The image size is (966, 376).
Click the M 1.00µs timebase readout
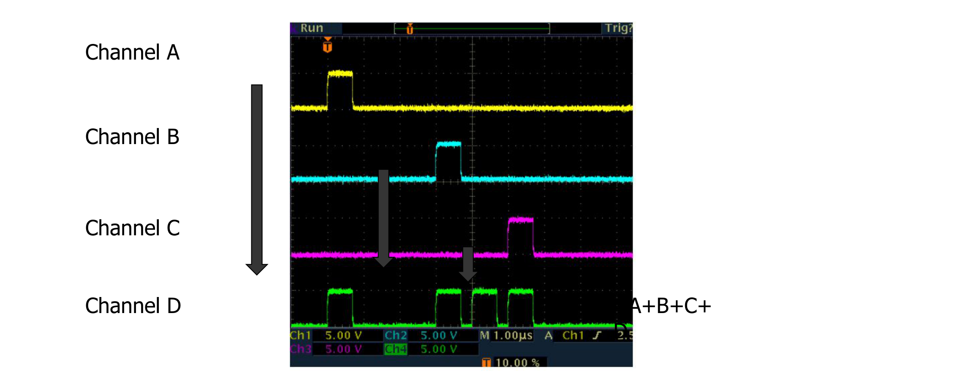tap(506, 335)
